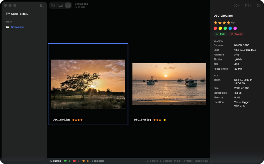
Task: Switch to single photo view
Action: [x=60, y=5]
